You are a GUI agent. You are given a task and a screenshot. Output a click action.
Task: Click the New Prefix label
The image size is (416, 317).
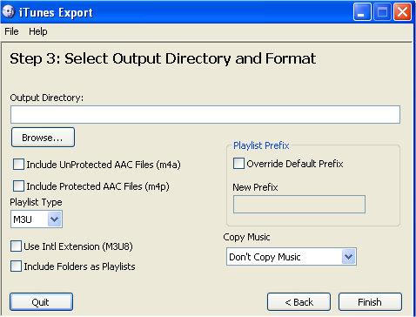click(x=255, y=187)
